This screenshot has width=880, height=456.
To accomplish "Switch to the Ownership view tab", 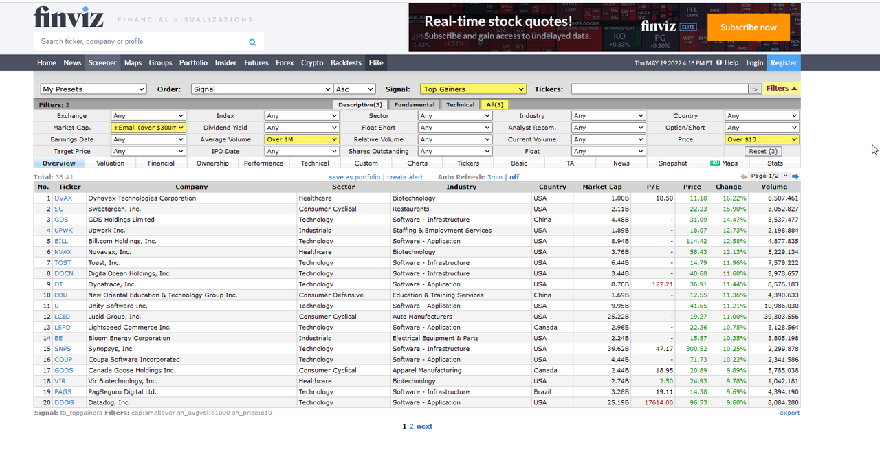I will click(212, 163).
